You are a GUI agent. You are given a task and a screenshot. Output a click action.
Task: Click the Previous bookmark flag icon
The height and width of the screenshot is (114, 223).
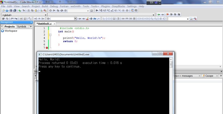pyautogui.click(x=171, y=15)
